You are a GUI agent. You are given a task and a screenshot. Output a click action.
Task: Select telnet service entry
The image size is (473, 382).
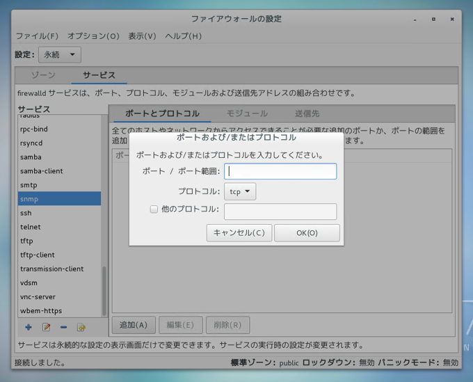(59, 227)
